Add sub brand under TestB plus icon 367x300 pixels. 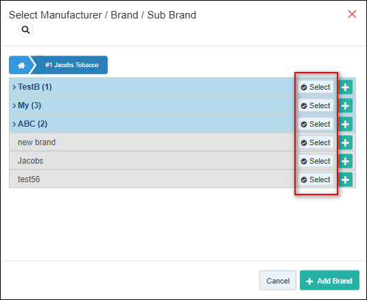click(345, 87)
